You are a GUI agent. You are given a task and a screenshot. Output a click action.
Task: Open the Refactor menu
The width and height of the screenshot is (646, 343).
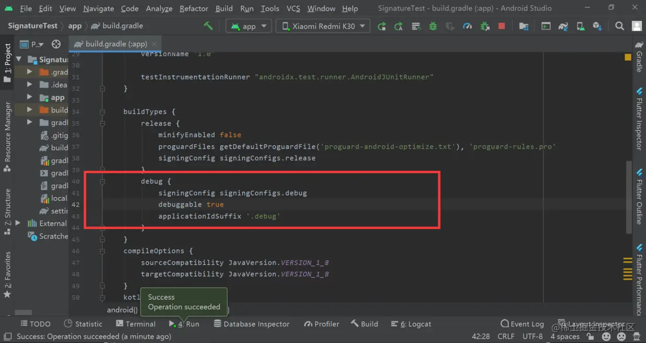tap(194, 8)
